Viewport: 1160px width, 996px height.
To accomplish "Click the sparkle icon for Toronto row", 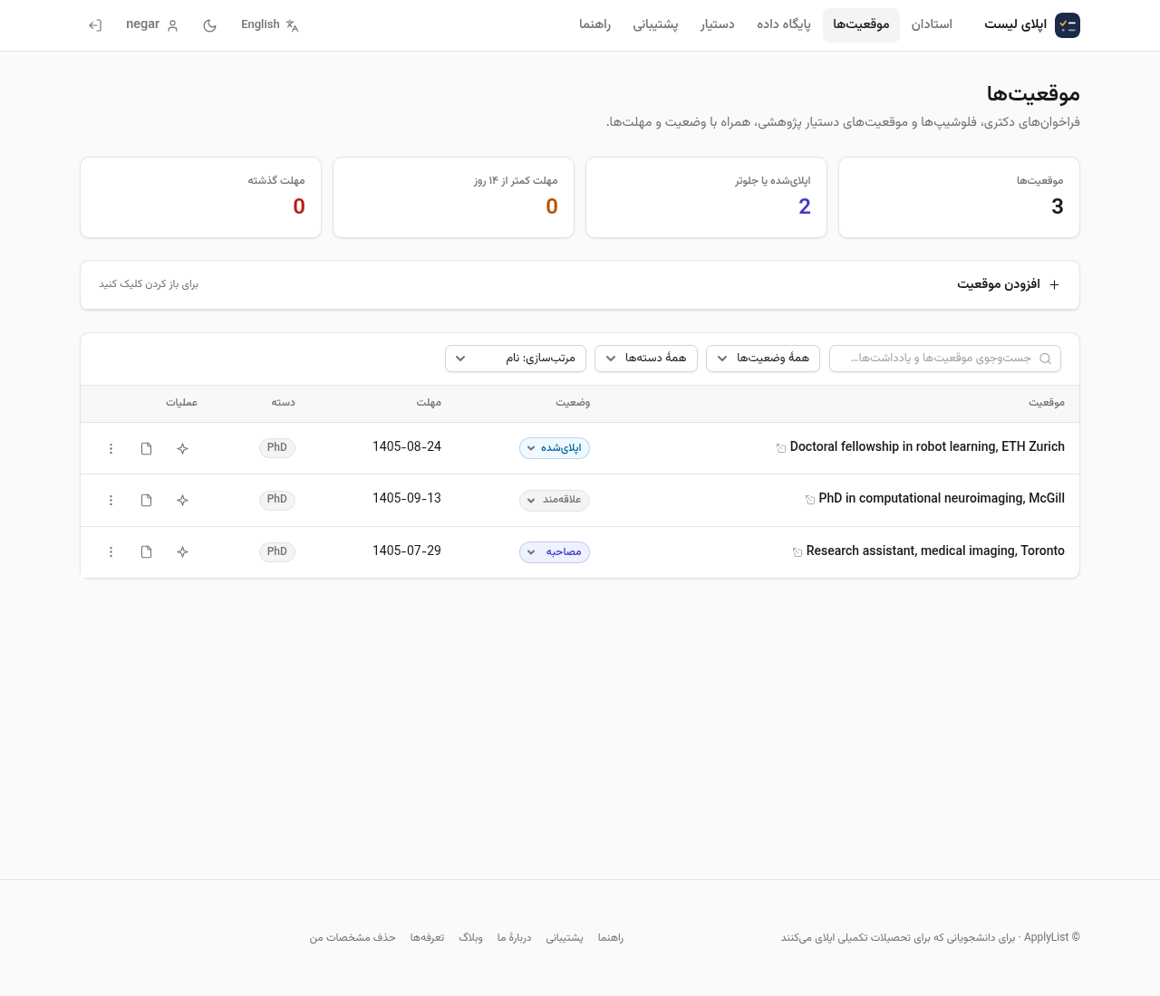I will click(x=183, y=552).
